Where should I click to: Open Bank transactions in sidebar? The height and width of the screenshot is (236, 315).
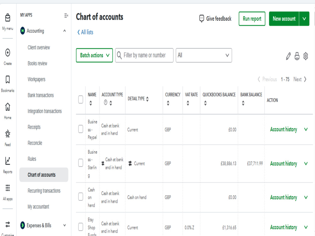[41, 95]
